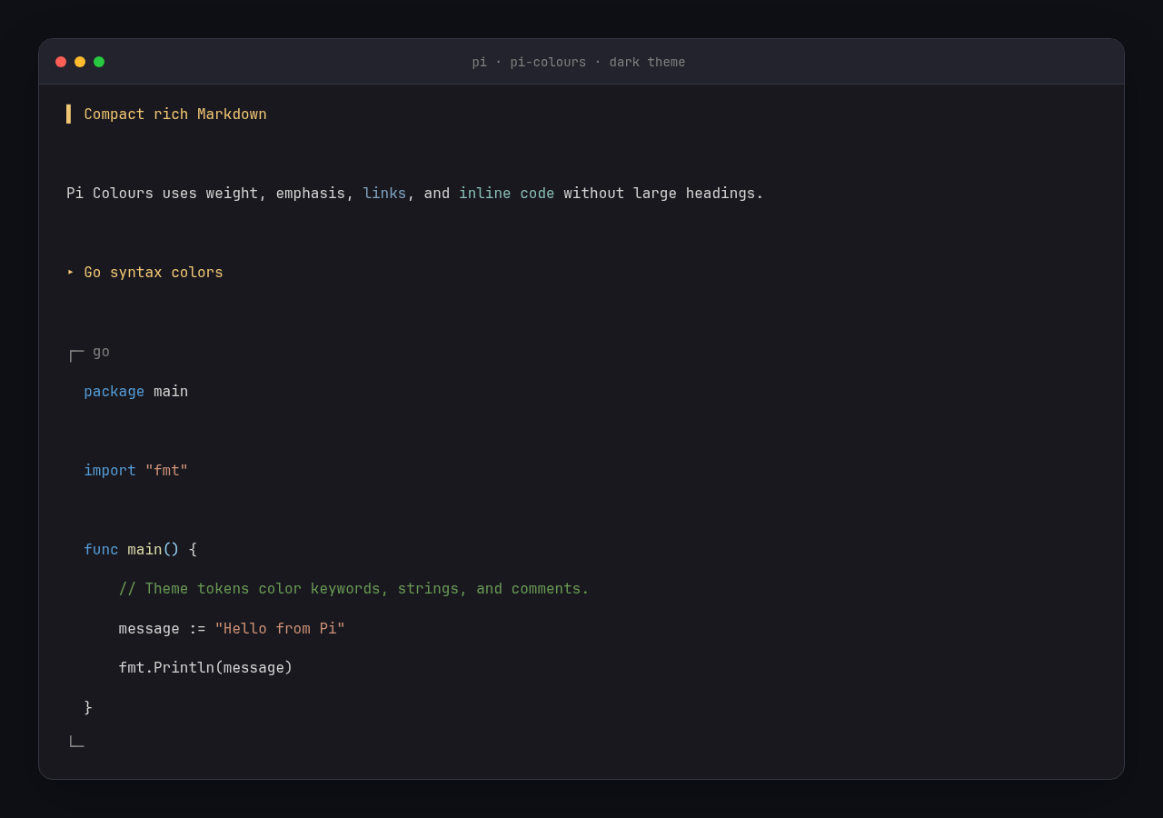Collapse the 'Go syntax colors' triangle marker

coord(70,273)
